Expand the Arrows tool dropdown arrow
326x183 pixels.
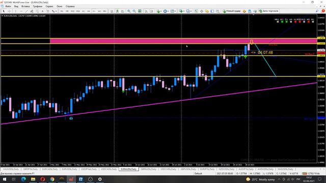[56, 11]
